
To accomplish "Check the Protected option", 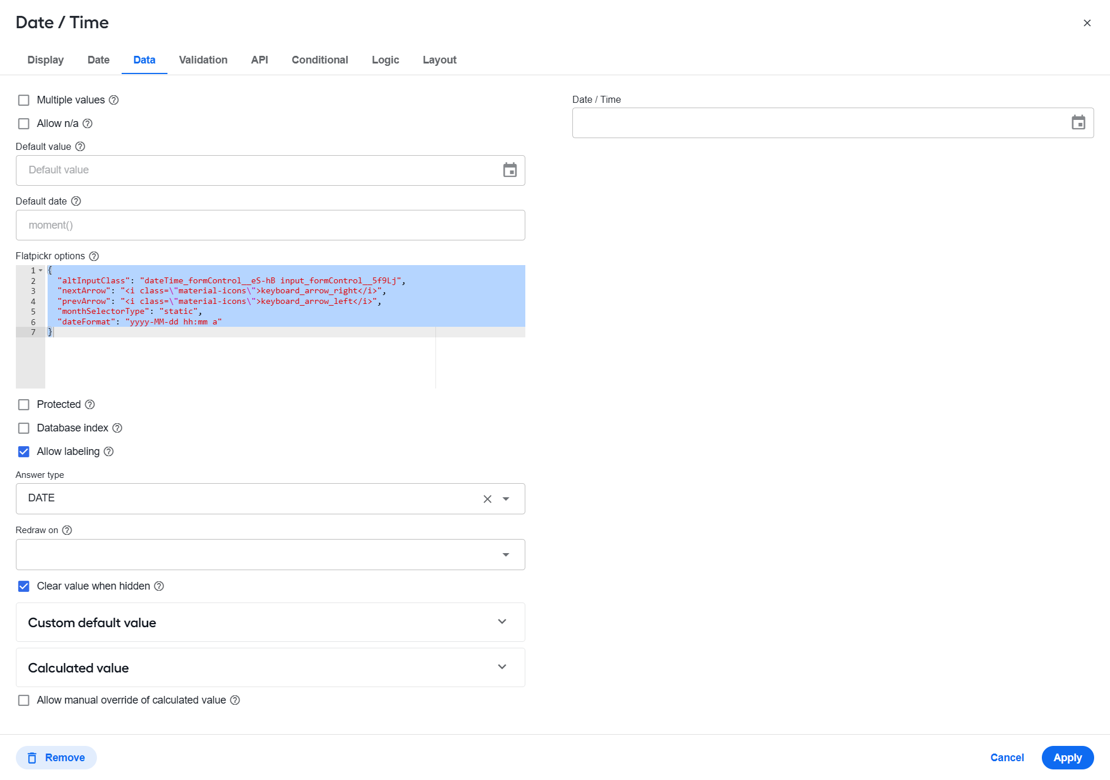I will pos(24,404).
